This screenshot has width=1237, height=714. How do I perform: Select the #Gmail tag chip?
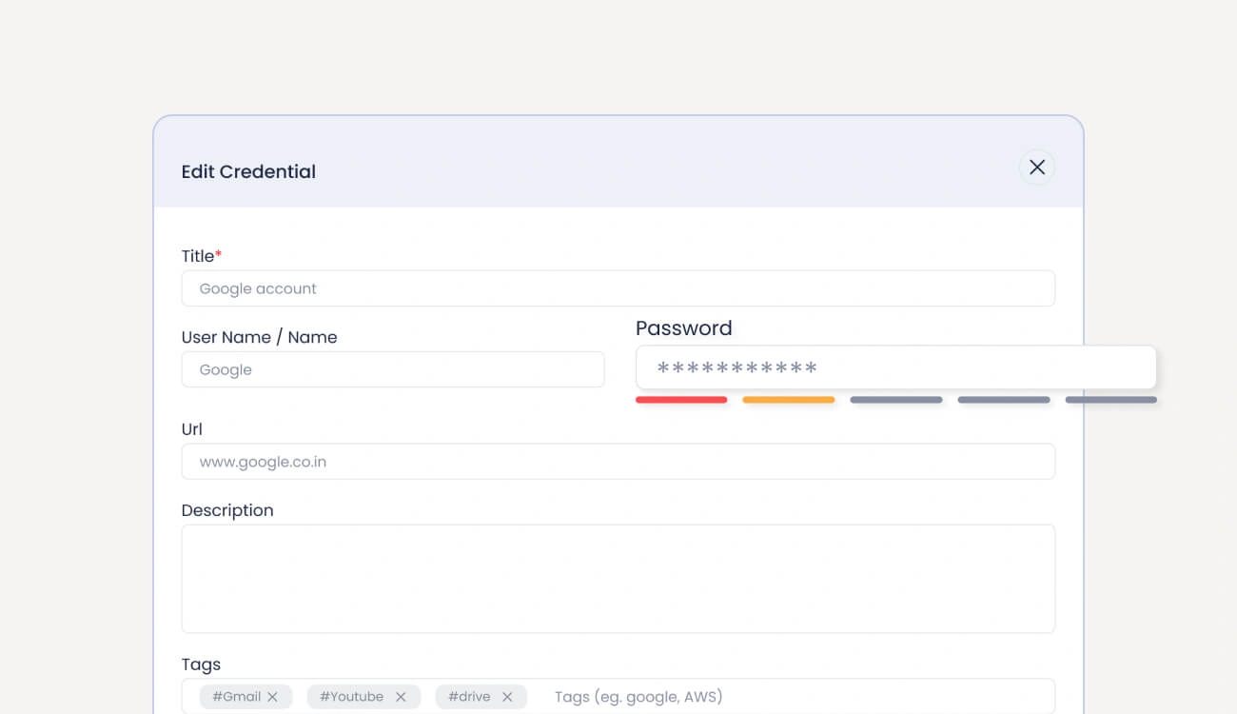point(245,697)
